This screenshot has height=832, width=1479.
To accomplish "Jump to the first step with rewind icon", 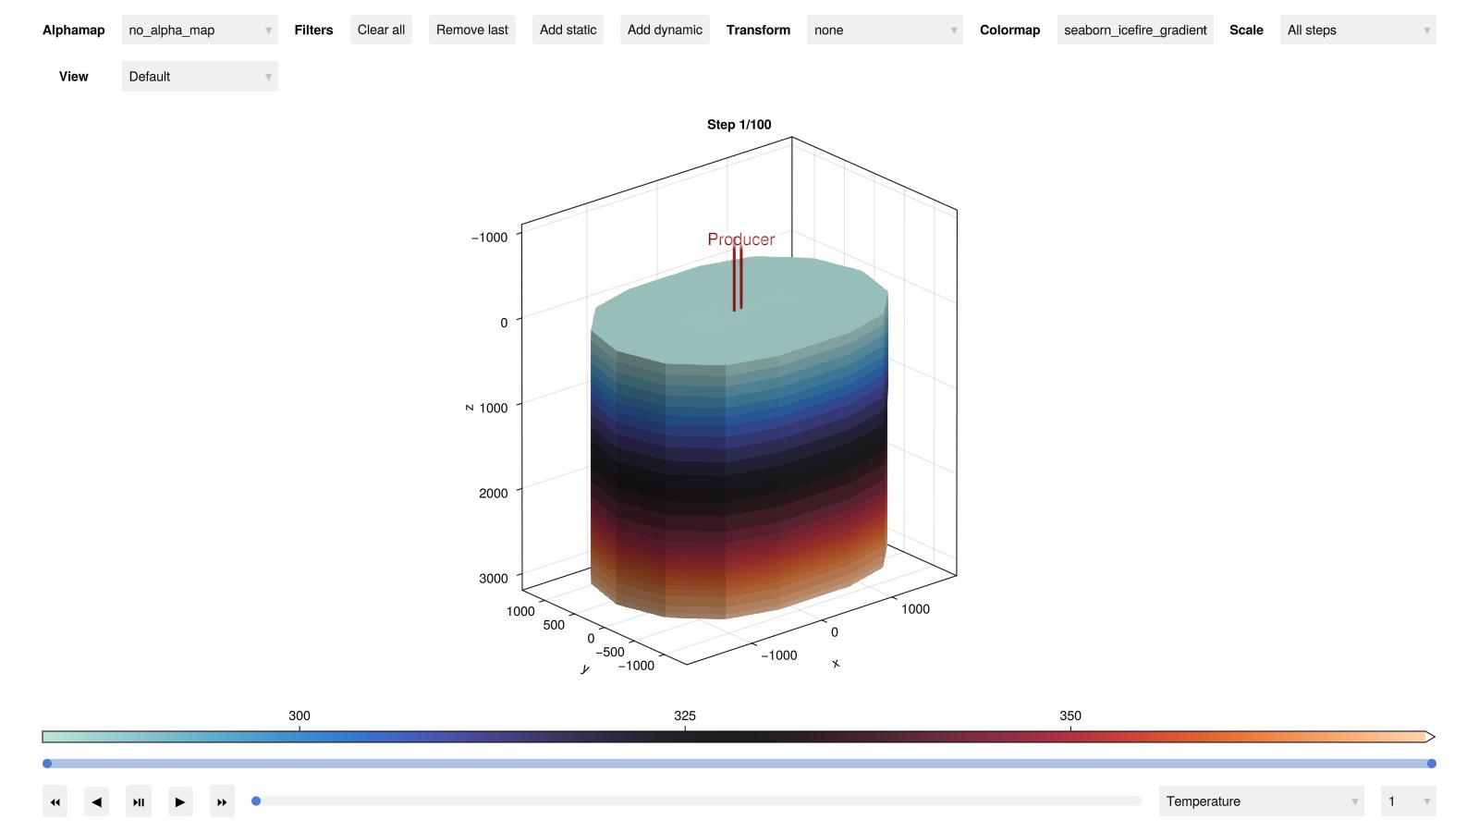I will pos(55,801).
